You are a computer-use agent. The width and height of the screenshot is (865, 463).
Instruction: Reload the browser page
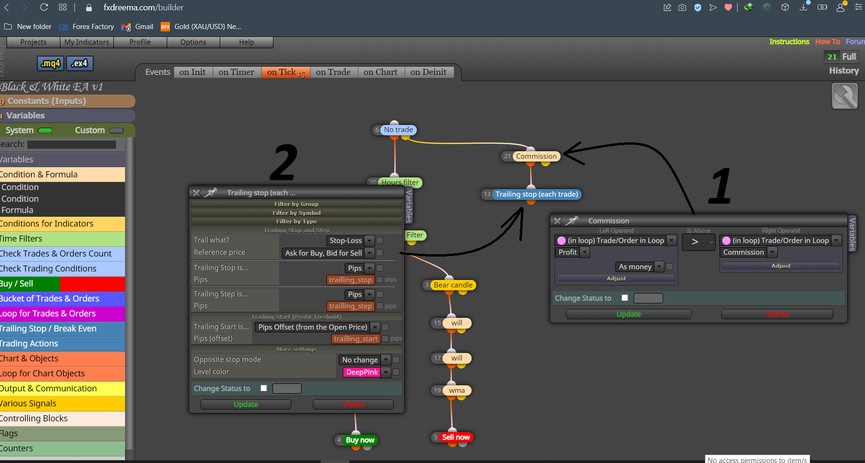point(44,7)
